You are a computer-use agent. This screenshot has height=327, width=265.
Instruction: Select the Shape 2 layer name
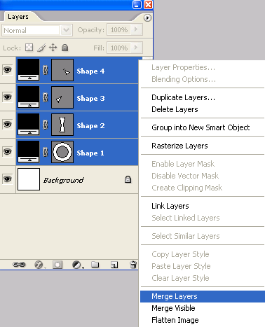[90, 126]
